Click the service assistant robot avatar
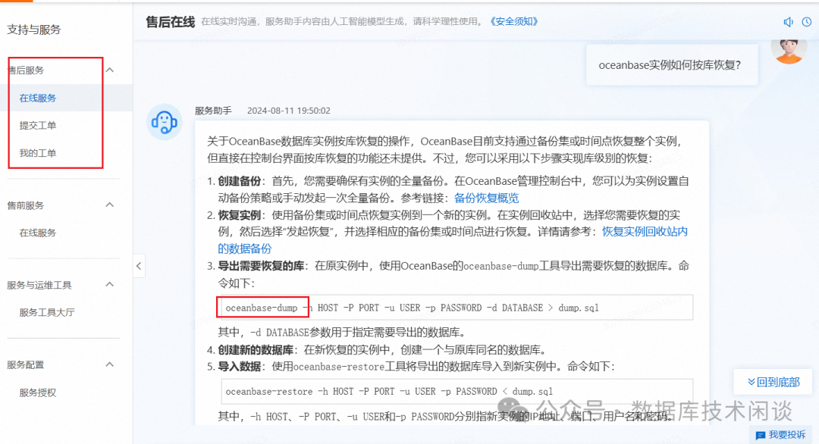 (x=164, y=122)
